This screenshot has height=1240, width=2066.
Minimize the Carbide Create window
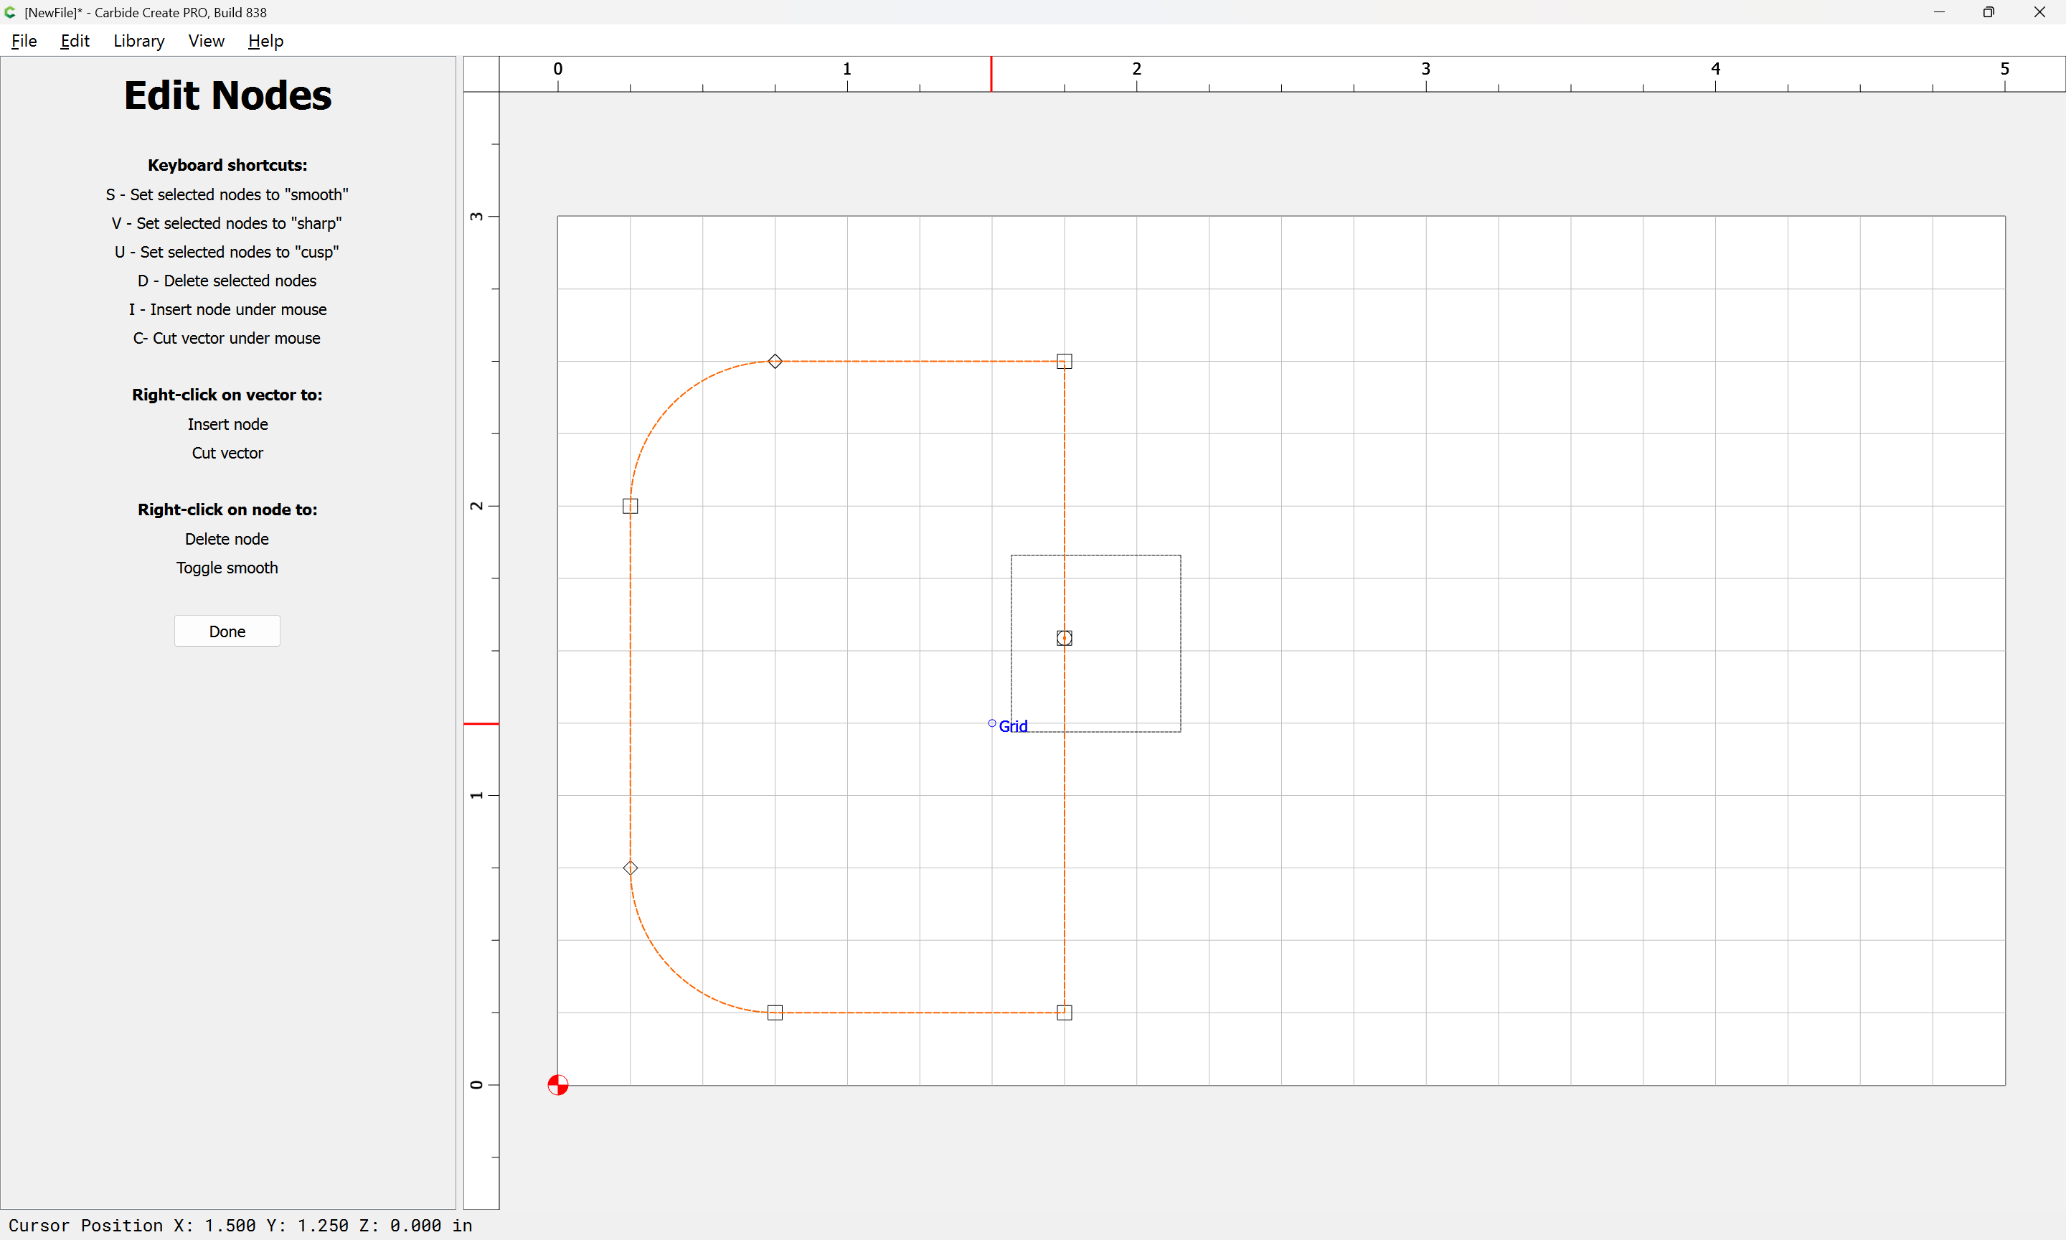(x=1939, y=11)
